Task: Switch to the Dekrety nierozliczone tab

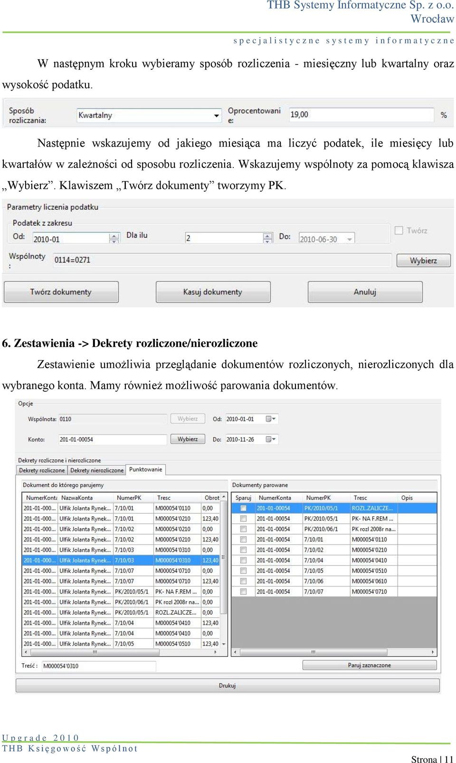Action: pos(97,470)
